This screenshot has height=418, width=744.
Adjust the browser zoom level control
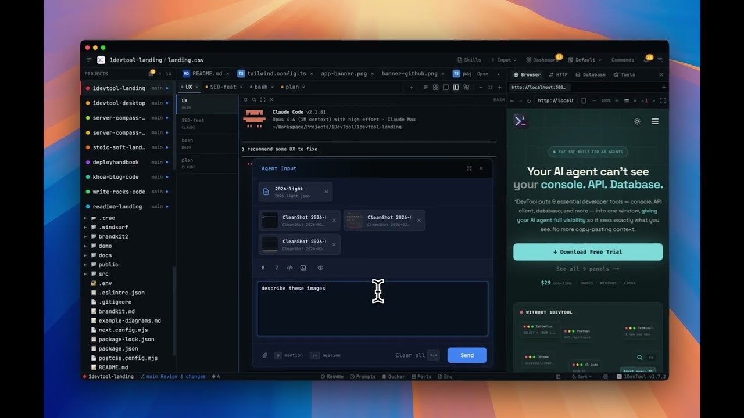pos(606,99)
